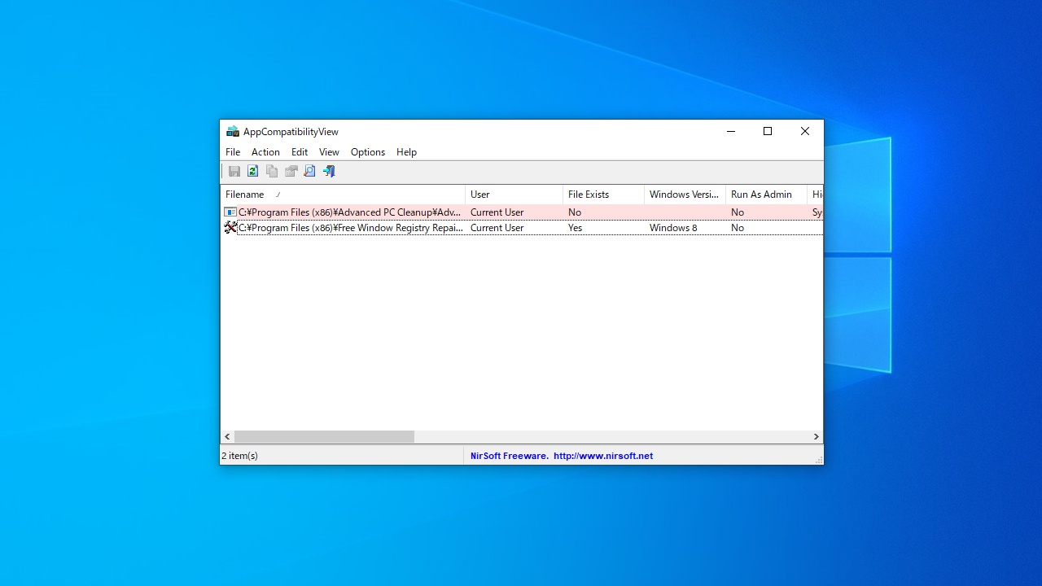Screen dimensions: 1042x586
Task: Click the File Exists 'No' cell
Action: 575,212
